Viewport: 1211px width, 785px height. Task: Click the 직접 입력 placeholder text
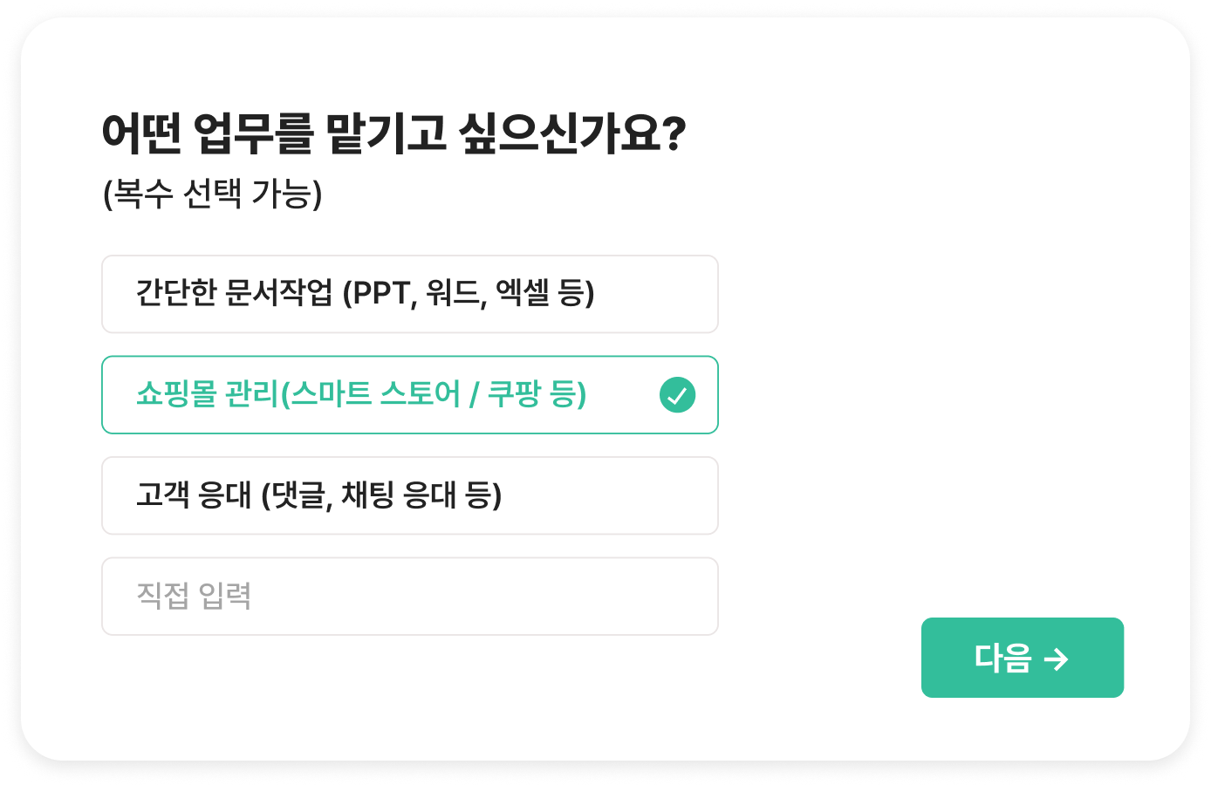[x=194, y=597]
